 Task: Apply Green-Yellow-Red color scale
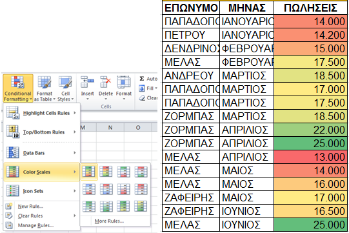coord(89,172)
